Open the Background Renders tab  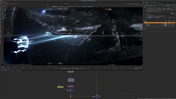click(x=154, y=2)
